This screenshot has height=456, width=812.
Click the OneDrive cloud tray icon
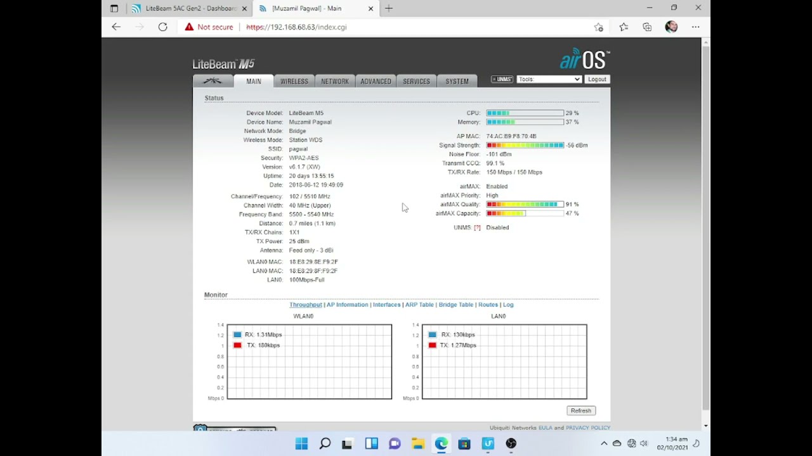pos(617,443)
